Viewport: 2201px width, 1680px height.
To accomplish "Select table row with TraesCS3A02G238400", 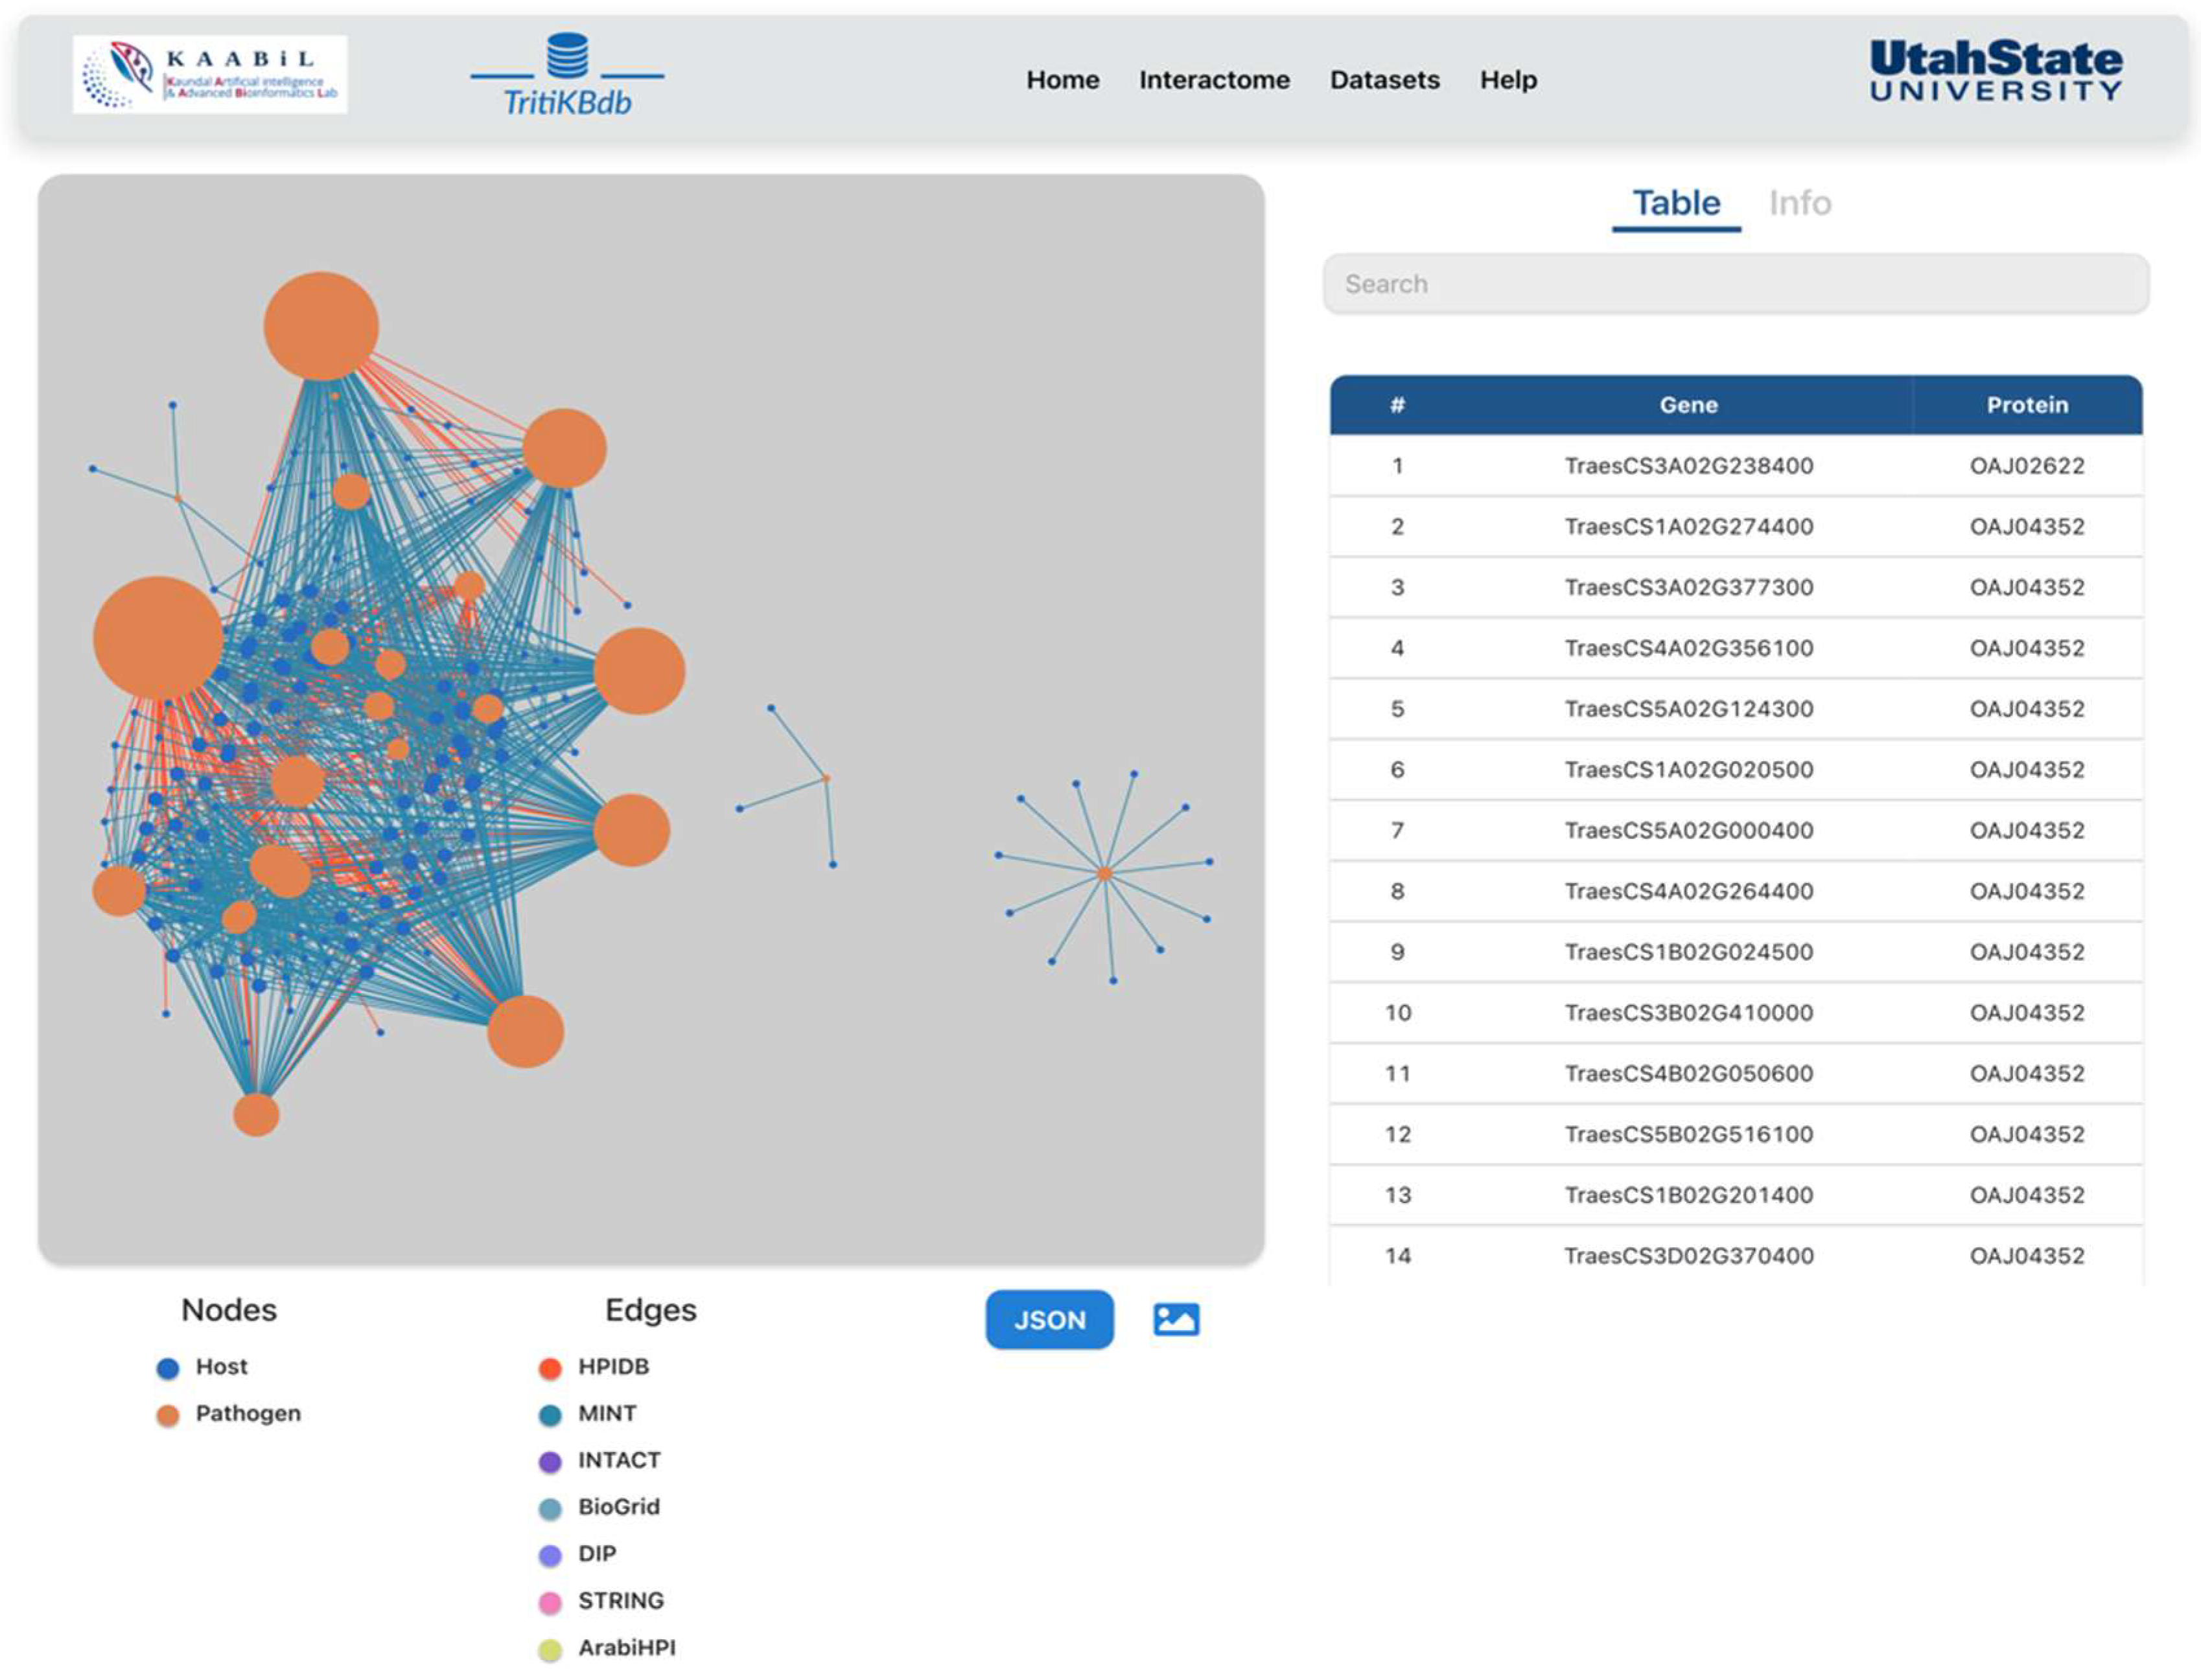I will (1688, 466).
